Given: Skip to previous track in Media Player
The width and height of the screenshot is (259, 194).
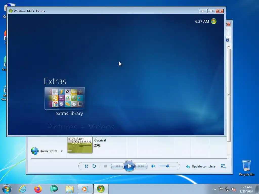Looking at the screenshot, I should 117,166.
